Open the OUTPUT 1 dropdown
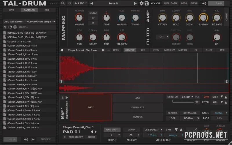The height and width of the screenshot is (145, 232). coord(112,135)
